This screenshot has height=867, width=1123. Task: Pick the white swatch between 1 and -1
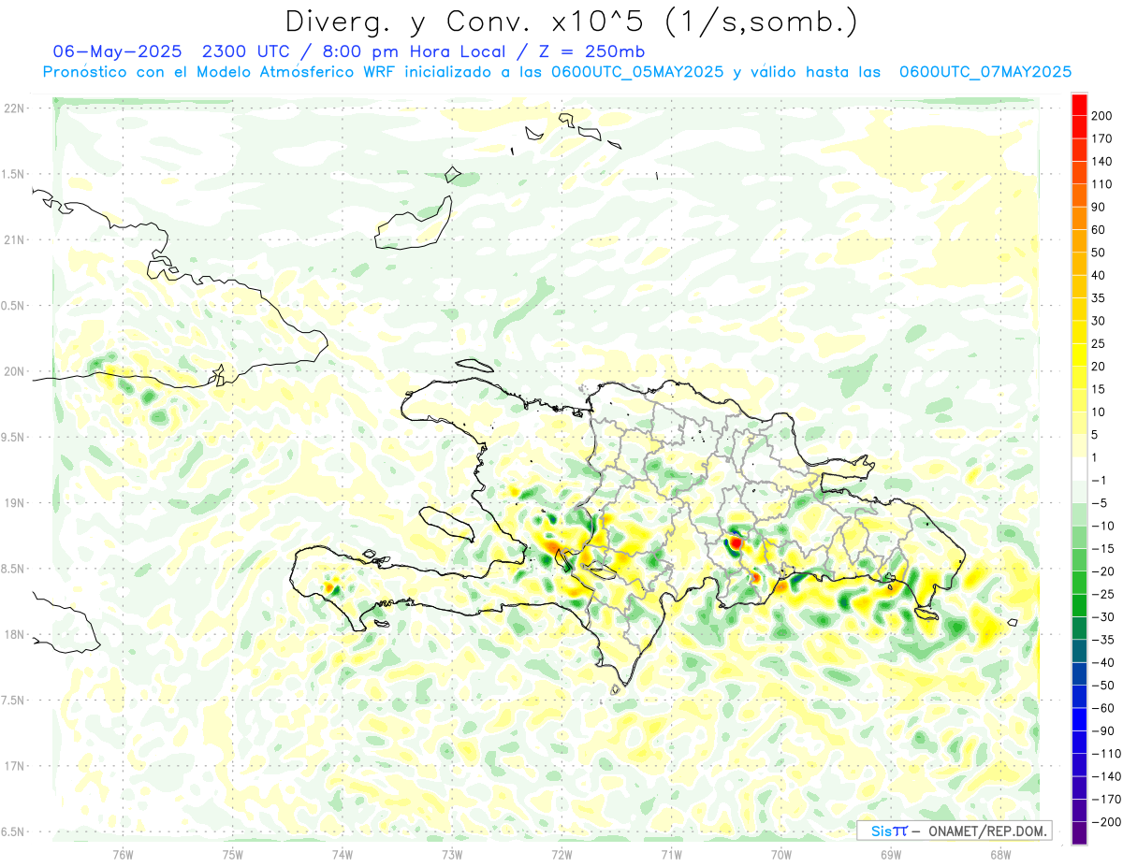(1079, 470)
